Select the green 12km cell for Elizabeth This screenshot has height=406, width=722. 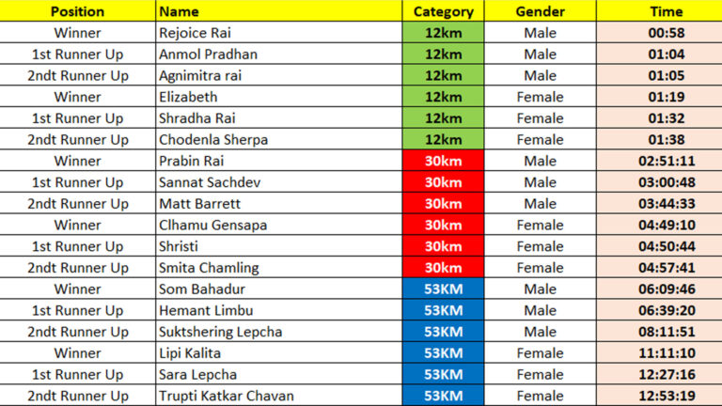(443, 97)
